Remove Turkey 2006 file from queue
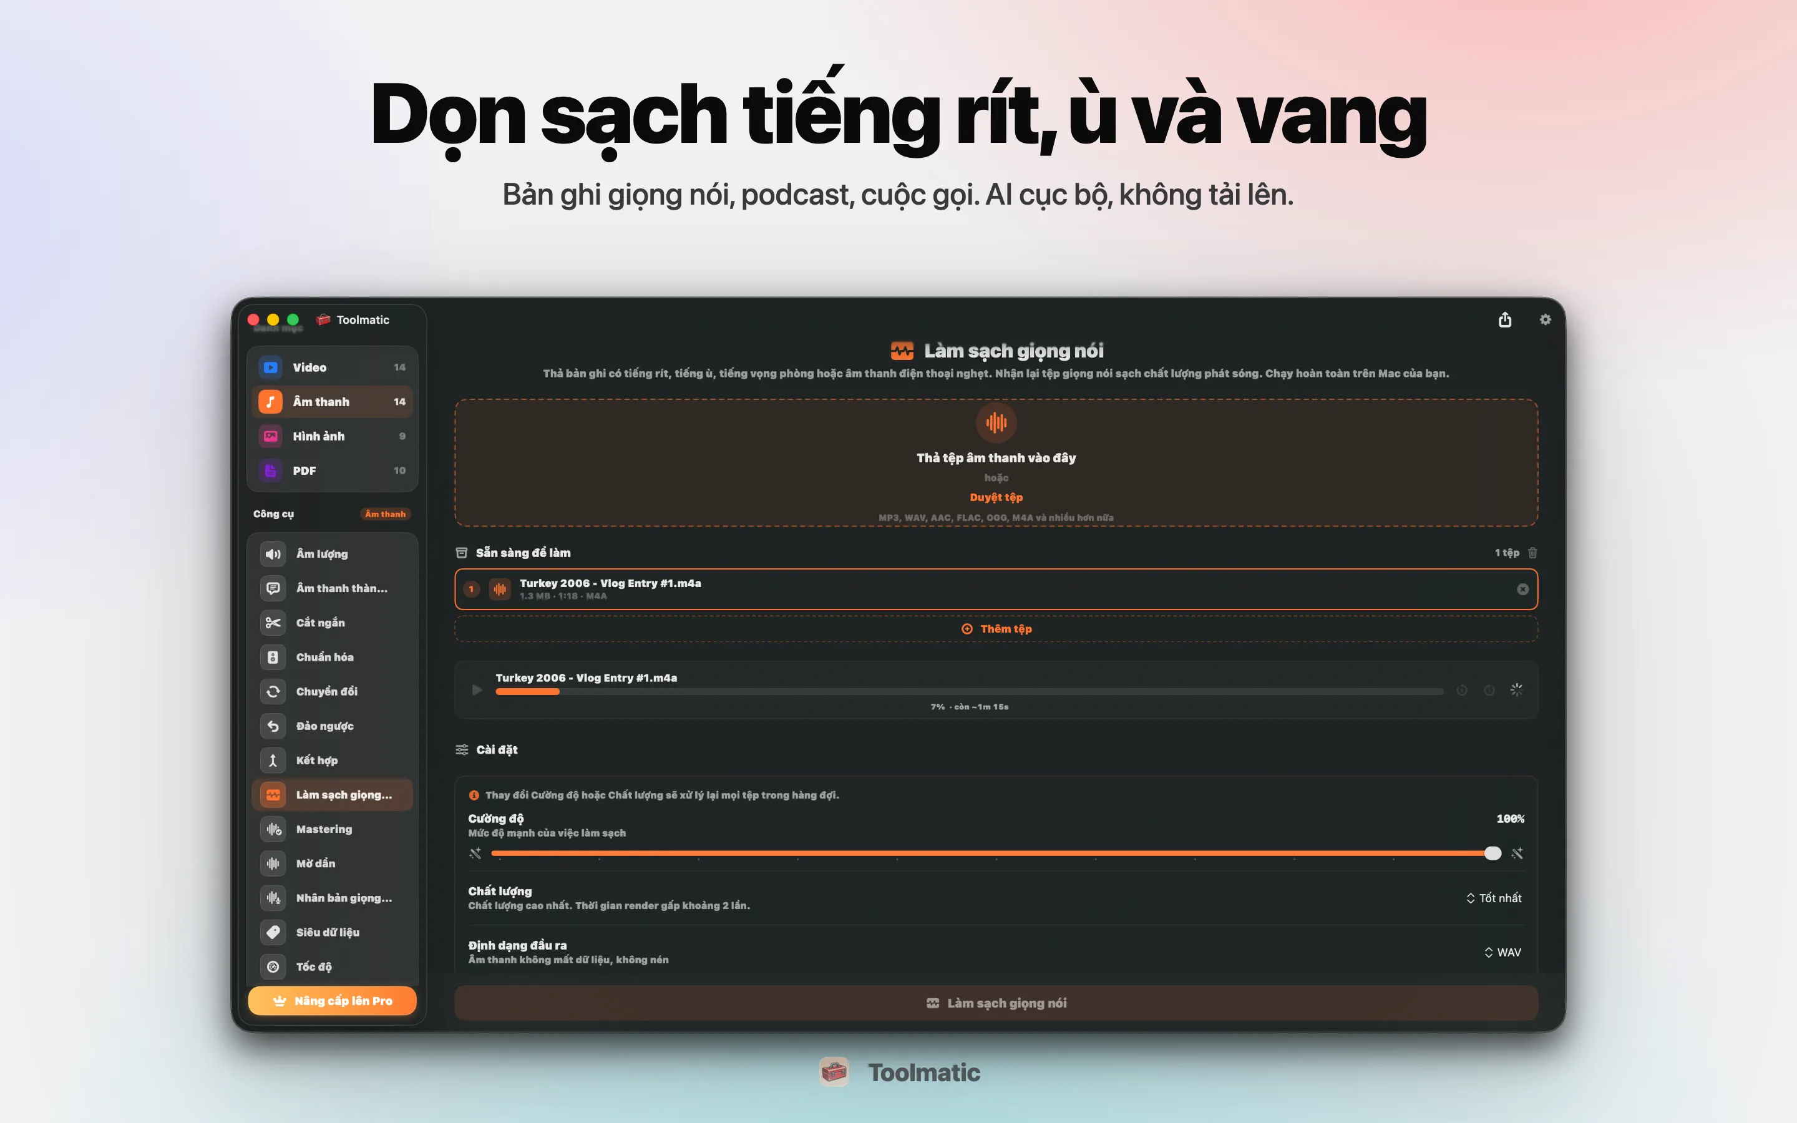 [x=1522, y=589]
